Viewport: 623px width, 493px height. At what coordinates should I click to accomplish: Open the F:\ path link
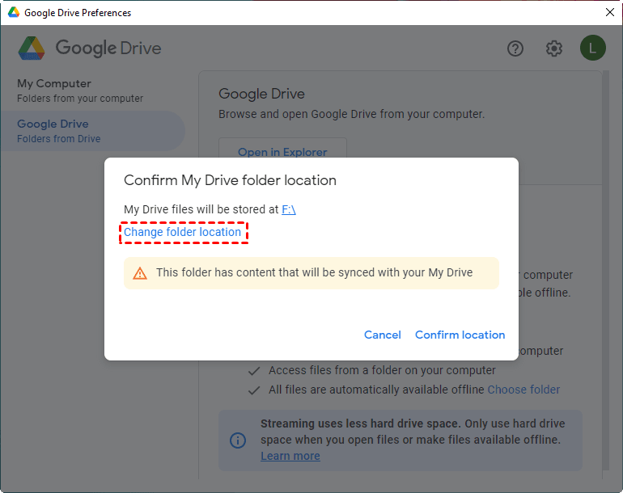[x=289, y=209]
